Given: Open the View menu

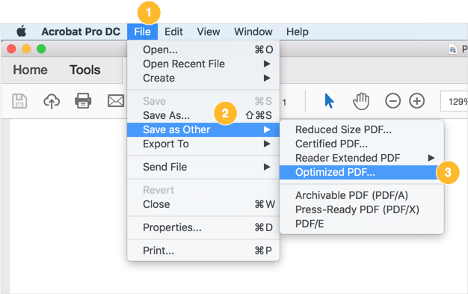Looking at the screenshot, I should click(209, 31).
